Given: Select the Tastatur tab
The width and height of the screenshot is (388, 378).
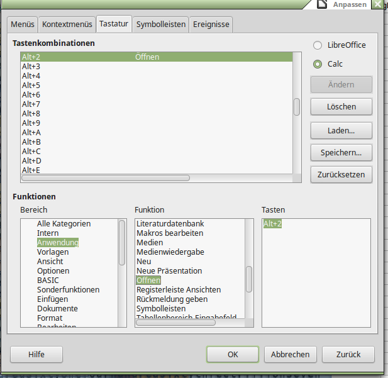Looking at the screenshot, I should [x=114, y=24].
